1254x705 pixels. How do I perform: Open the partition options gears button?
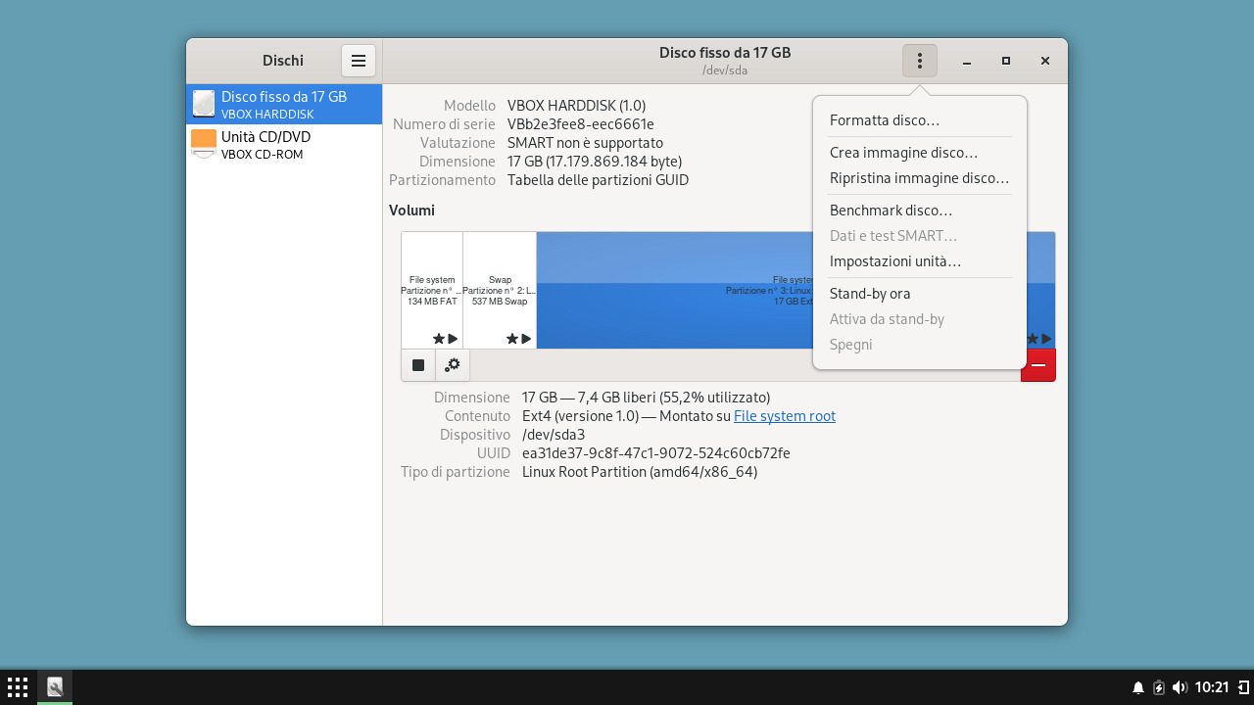(452, 365)
